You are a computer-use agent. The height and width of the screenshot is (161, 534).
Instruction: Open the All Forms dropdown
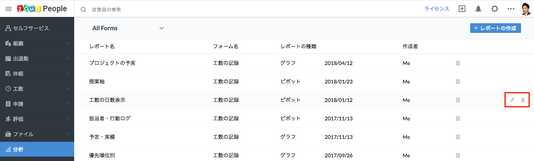tap(128, 28)
